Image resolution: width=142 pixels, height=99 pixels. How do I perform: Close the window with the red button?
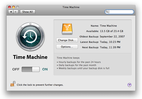[10, 7]
